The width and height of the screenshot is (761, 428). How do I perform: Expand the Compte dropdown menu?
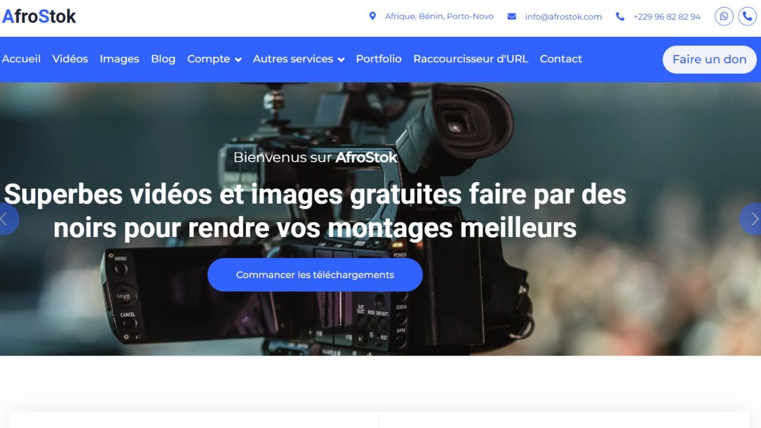(x=214, y=59)
